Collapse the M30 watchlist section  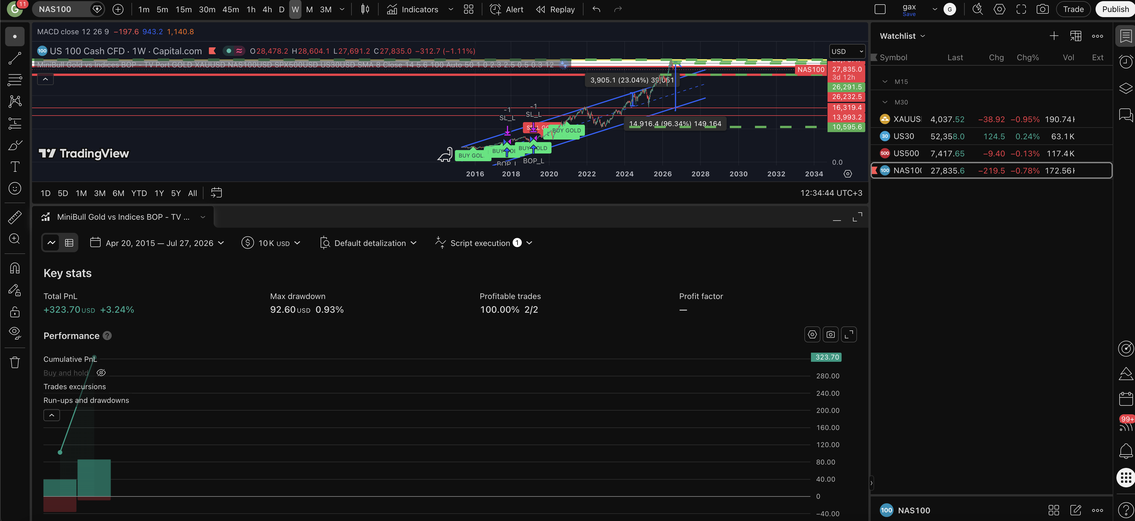coord(885,102)
